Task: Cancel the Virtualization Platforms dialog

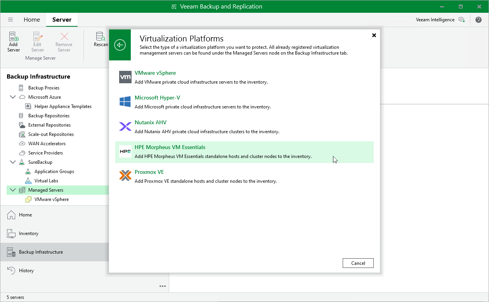Action: coord(358,263)
